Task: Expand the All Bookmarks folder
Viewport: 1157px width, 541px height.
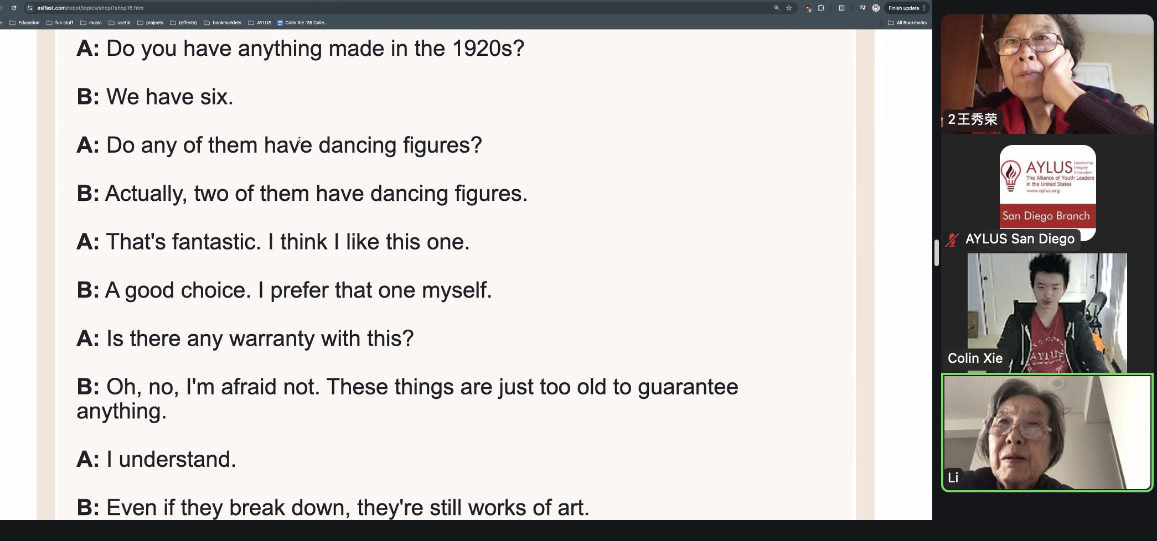Action: click(x=907, y=23)
